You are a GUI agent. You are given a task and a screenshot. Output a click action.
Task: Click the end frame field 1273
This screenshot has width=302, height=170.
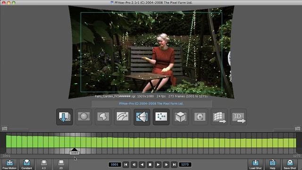point(185,165)
